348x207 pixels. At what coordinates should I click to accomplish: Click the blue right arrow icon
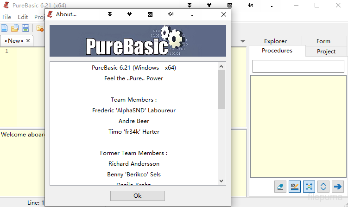pyautogui.click(x=338, y=187)
